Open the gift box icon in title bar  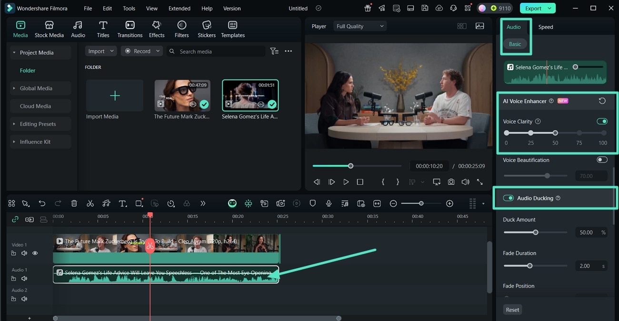(x=368, y=8)
